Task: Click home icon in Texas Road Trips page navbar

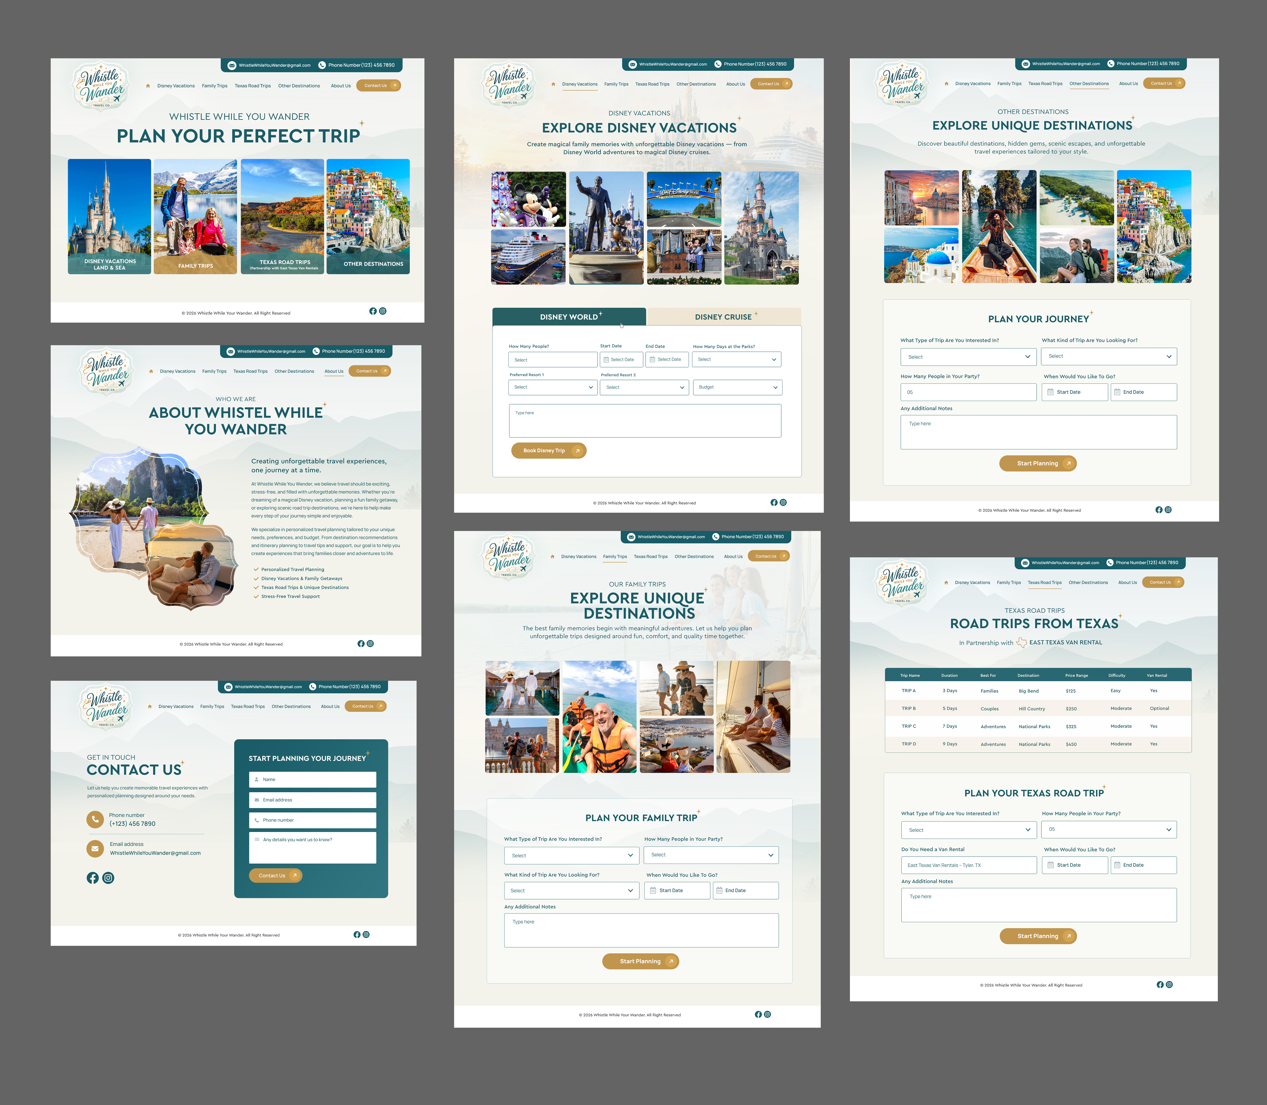Action: pos(946,582)
